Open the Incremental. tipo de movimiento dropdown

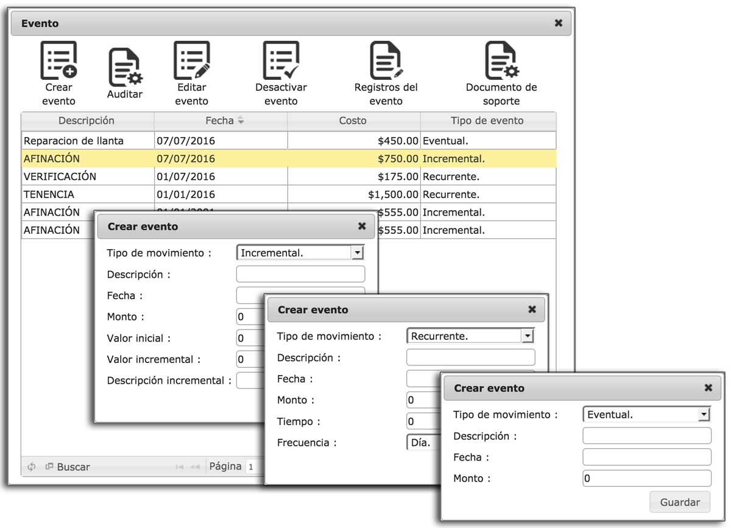click(300, 253)
